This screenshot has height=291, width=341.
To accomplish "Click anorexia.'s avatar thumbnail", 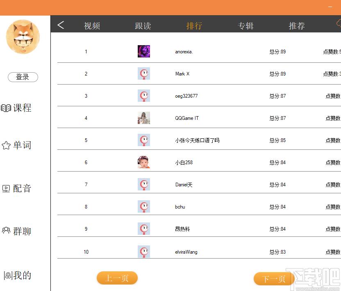I will click(144, 51).
